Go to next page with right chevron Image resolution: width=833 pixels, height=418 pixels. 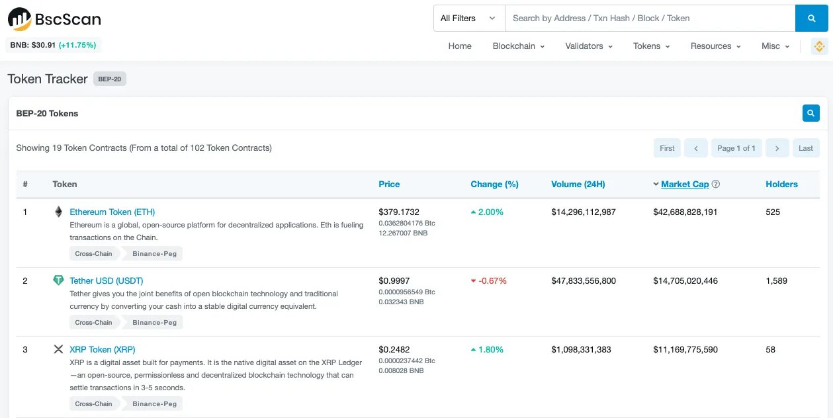click(x=777, y=148)
